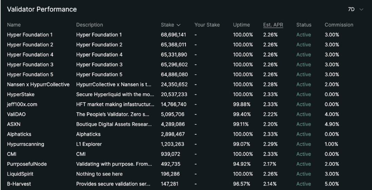This screenshot has height=190, width=372.
Task: Click the Status column header
Action: tap(303, 25)
